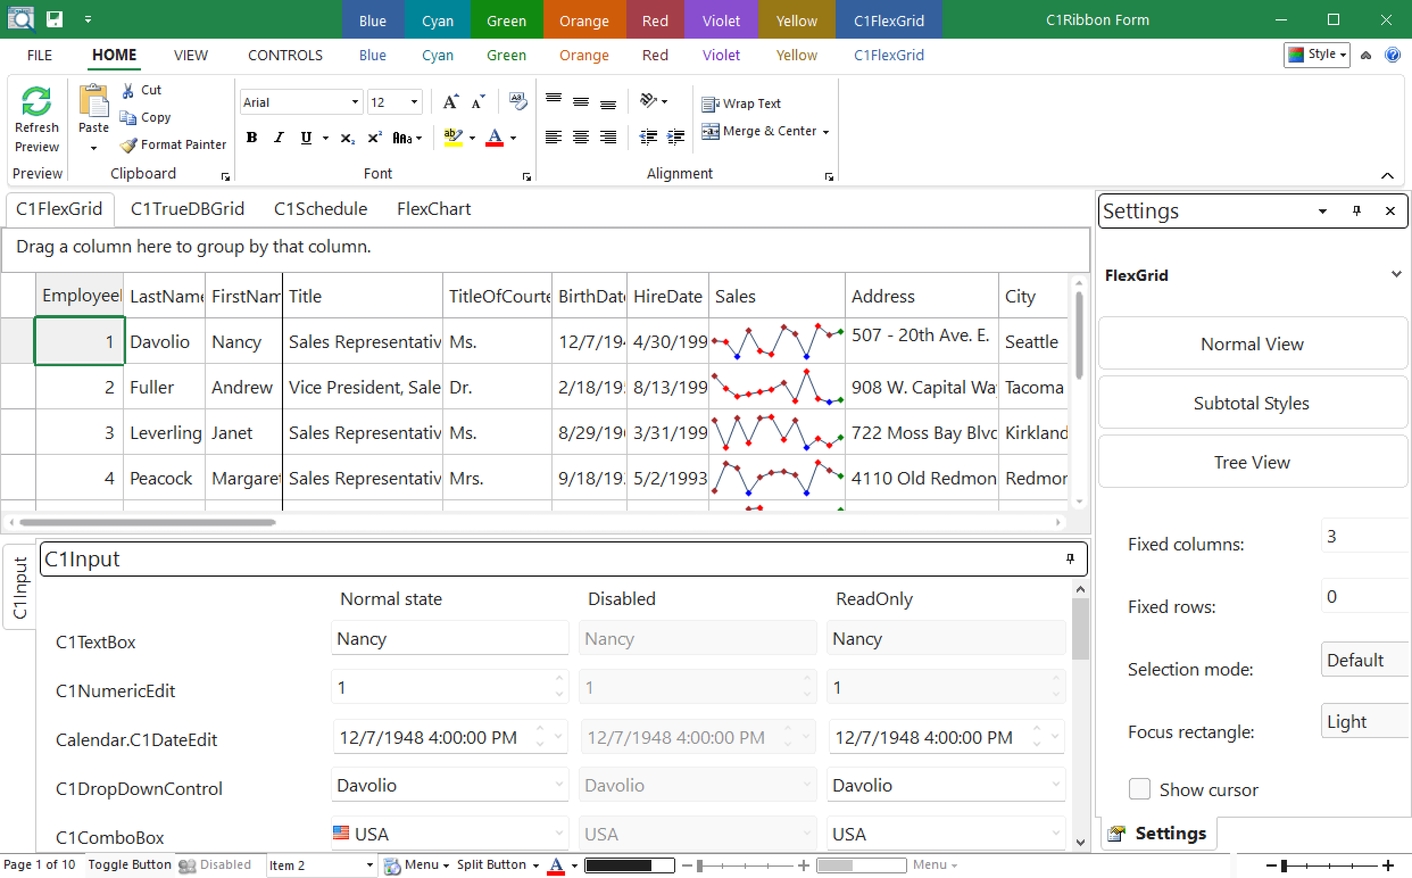
Task: Click the print preview icon in title bar
Action: (20, 19)
